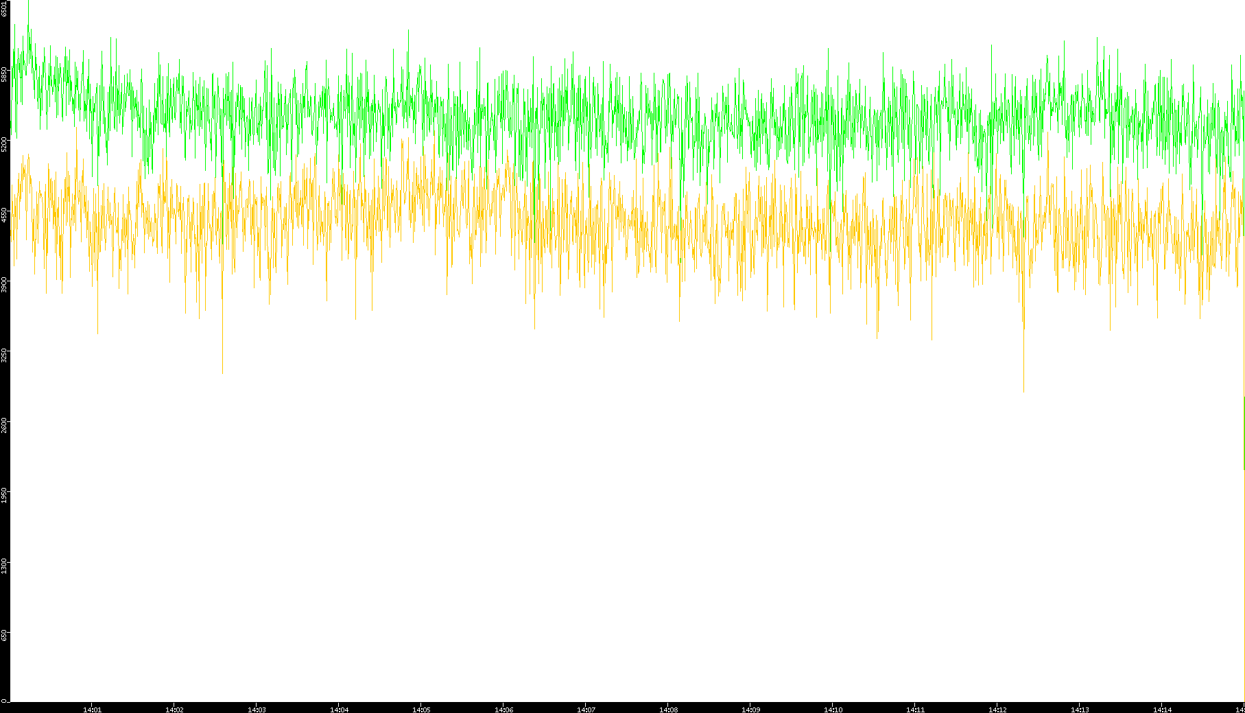Select the 14:05 tick on time axis

(421, 710)
